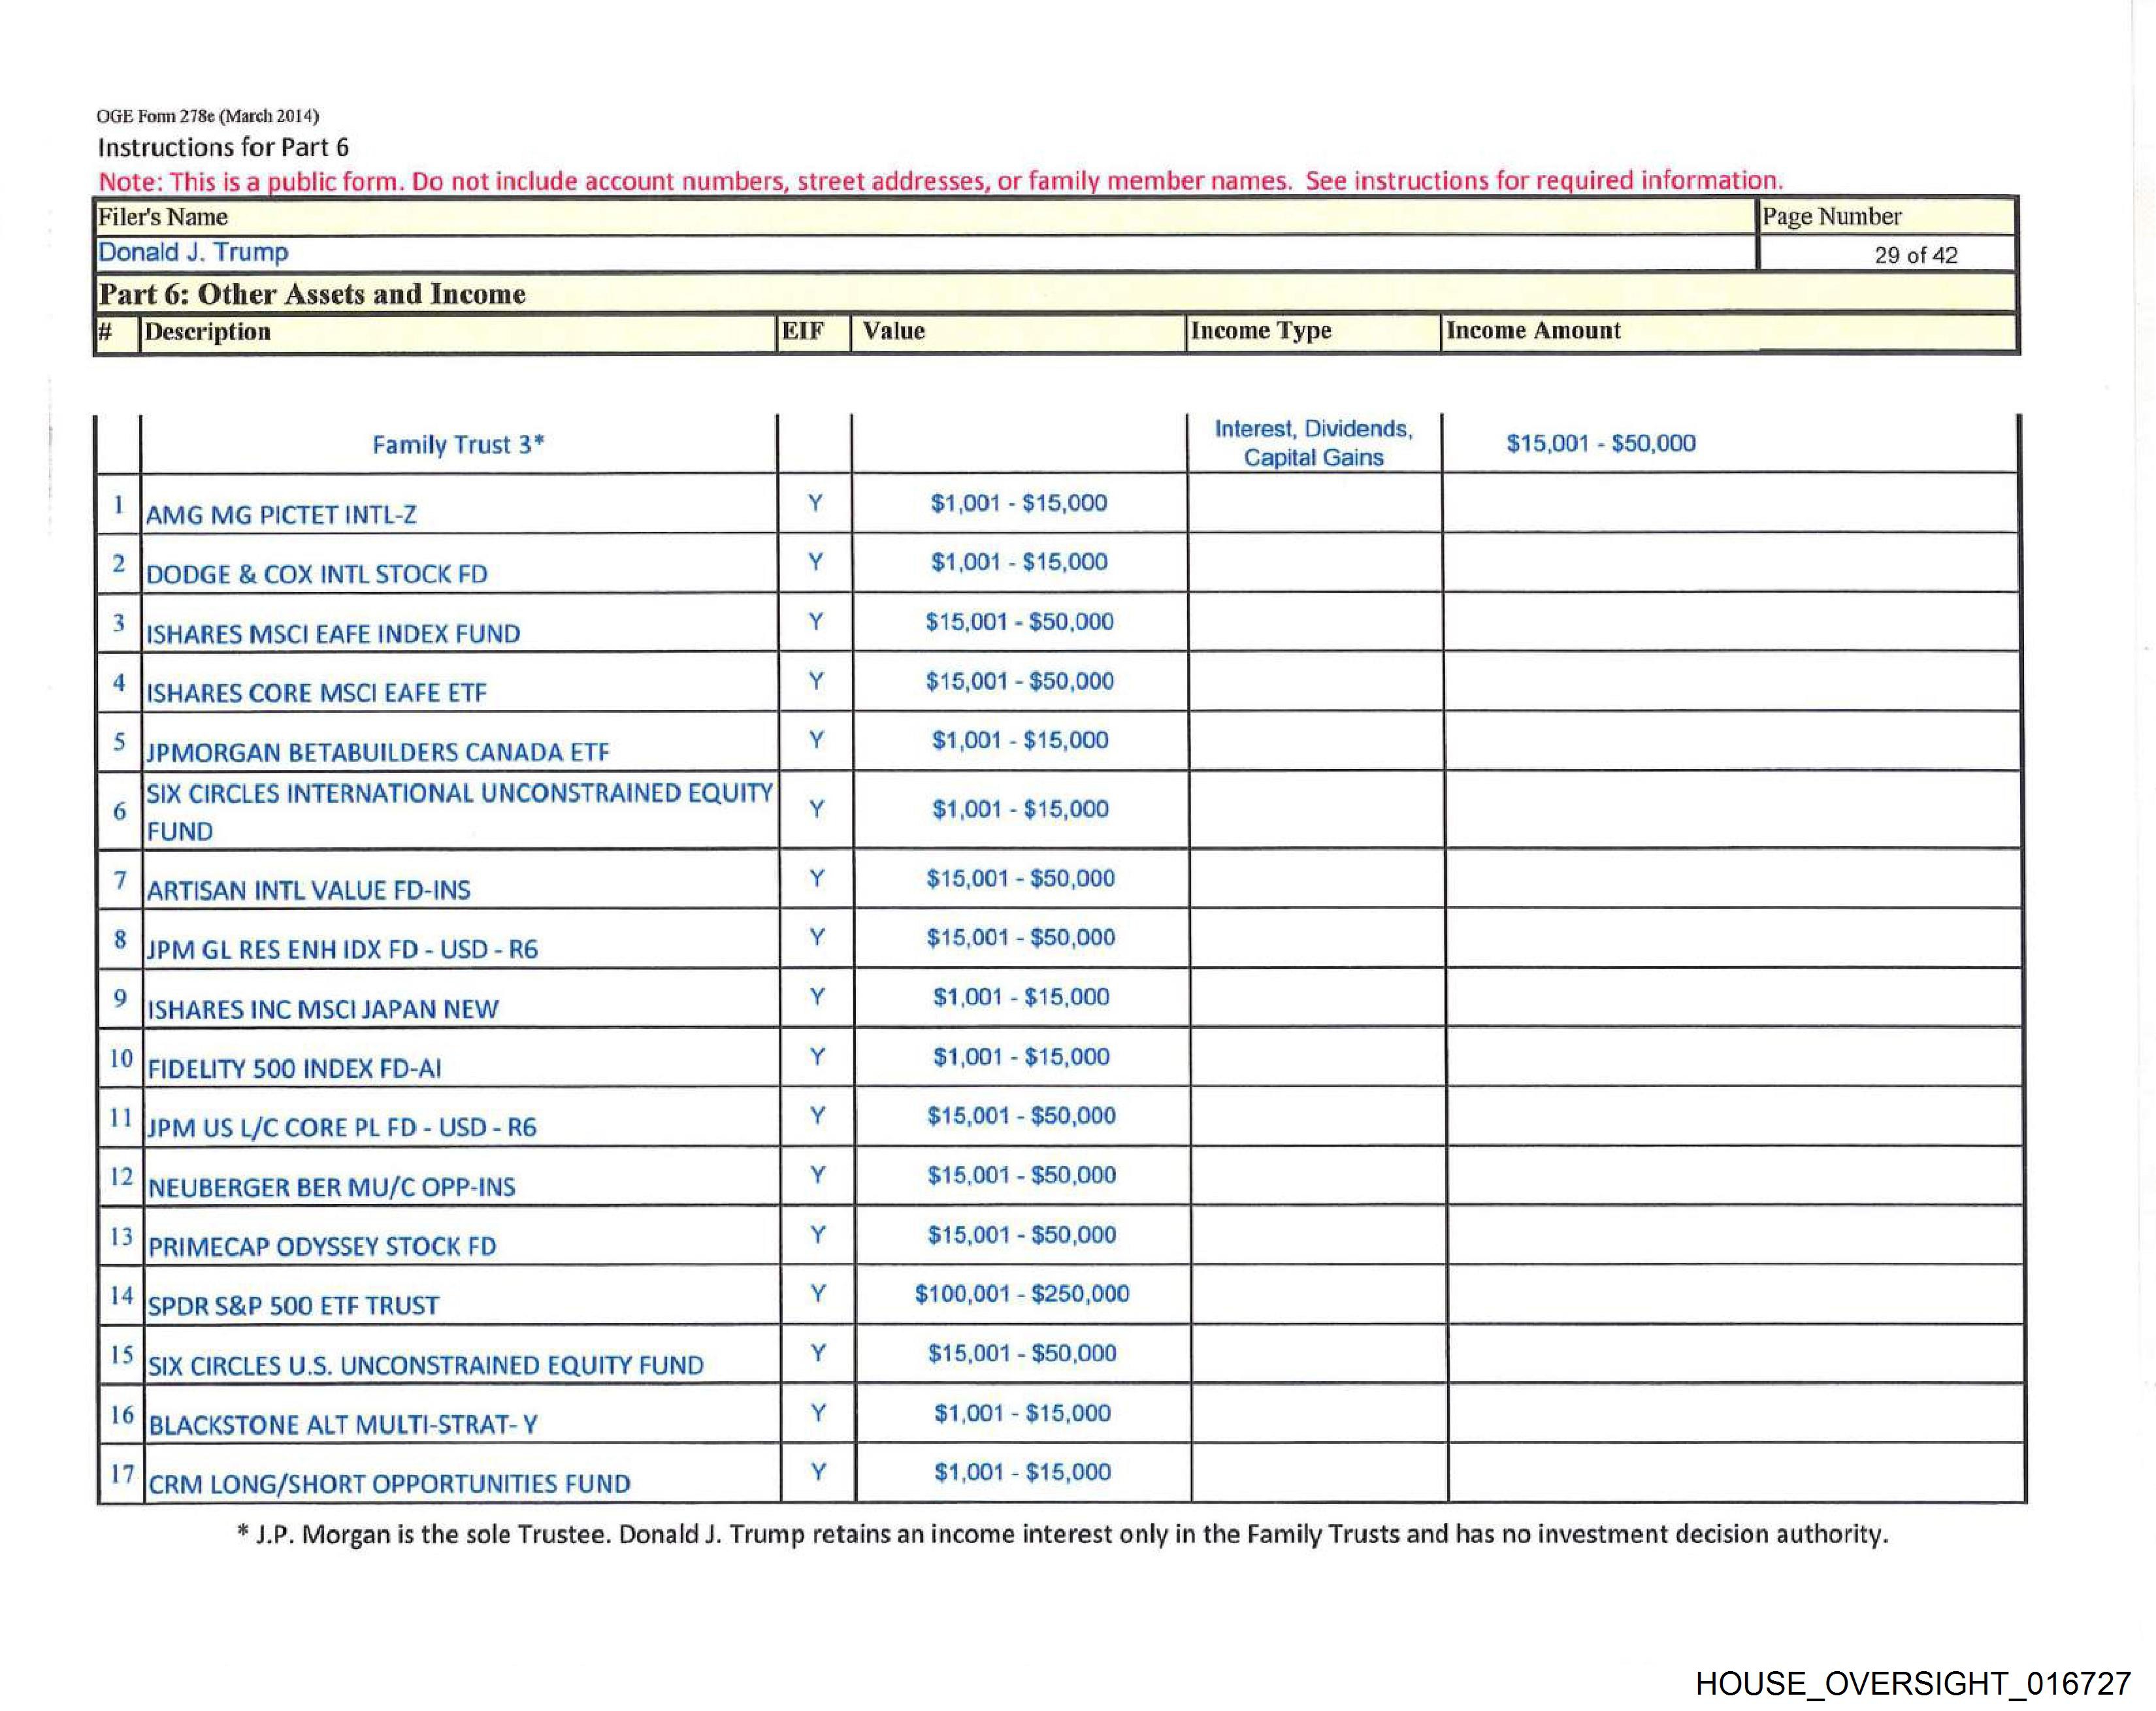
Task: Click row number 9 cell
Action: [x=120, y=998]
